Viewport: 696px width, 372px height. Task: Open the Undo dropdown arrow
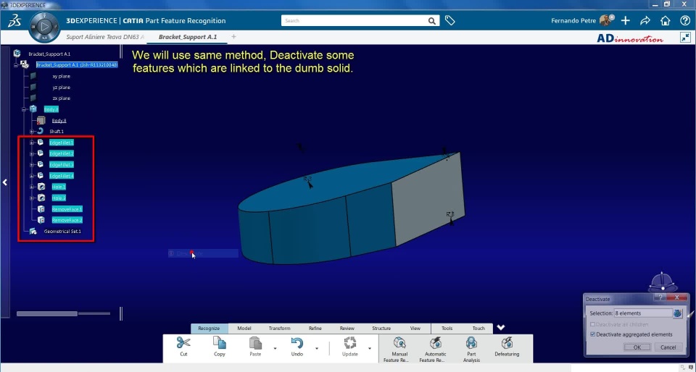coord(317,349)
